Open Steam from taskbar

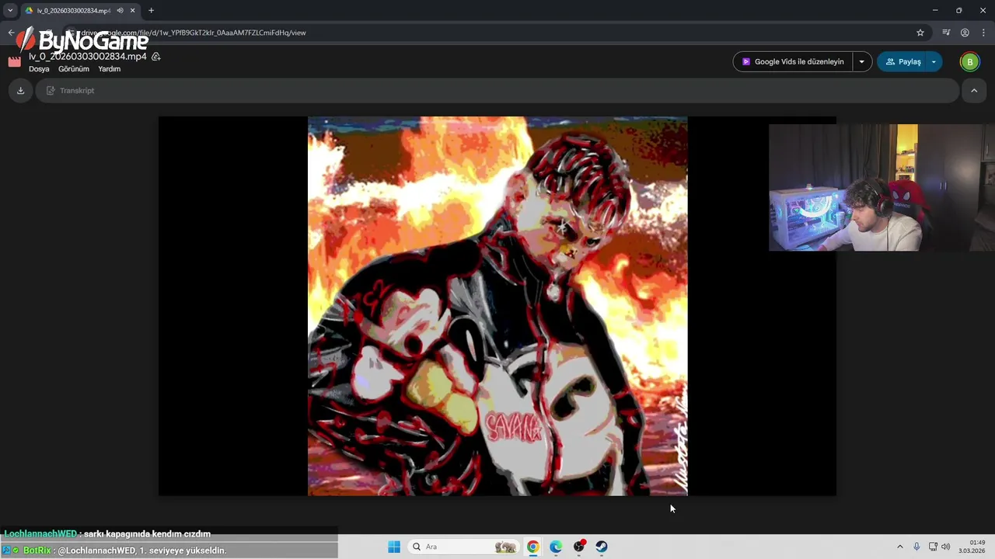tap(602, 547)
